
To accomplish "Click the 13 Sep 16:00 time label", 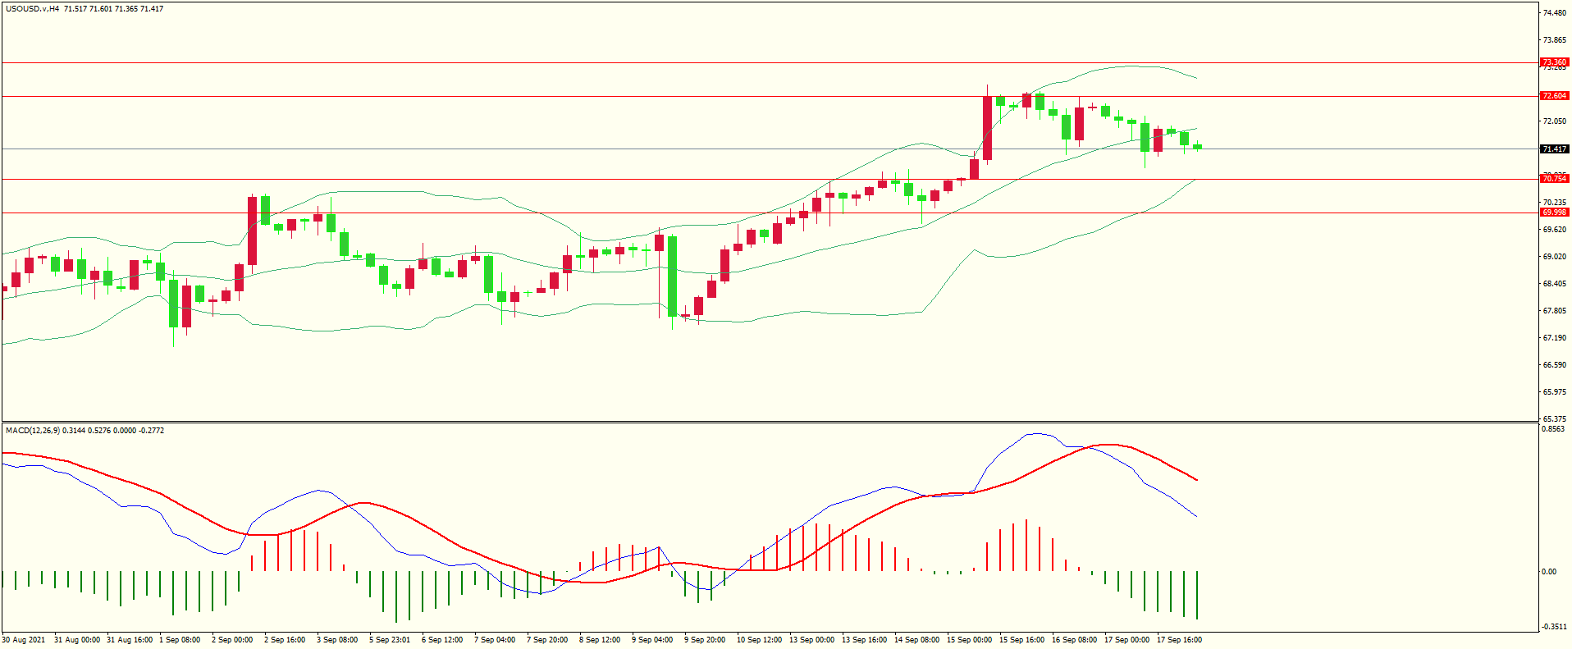I will [x=865, y=640].
